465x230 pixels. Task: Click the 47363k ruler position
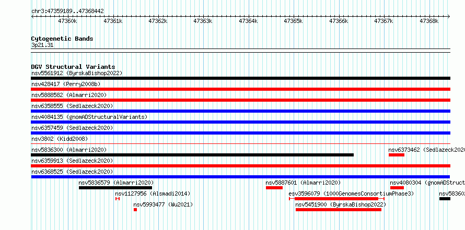pyautogui.click(x=203, y=21)
